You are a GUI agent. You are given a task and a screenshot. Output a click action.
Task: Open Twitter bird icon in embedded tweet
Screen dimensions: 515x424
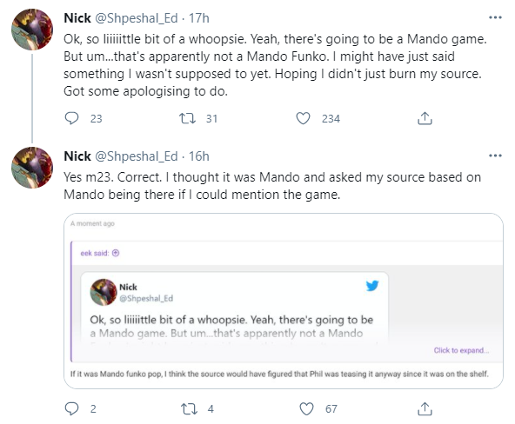click(x=372, y=286)
